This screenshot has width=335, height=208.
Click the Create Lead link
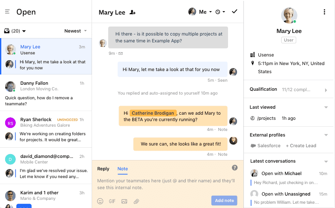pos(301,146)
